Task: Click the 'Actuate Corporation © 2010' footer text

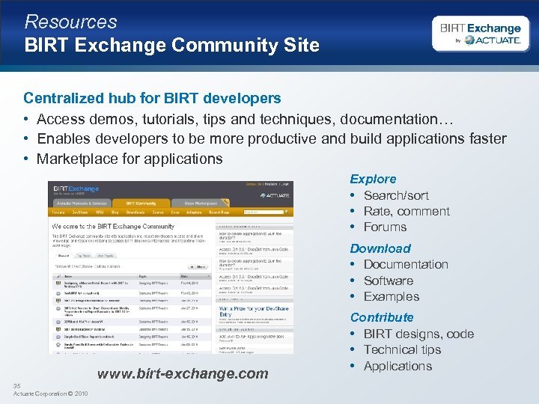Action: [51, 394]
